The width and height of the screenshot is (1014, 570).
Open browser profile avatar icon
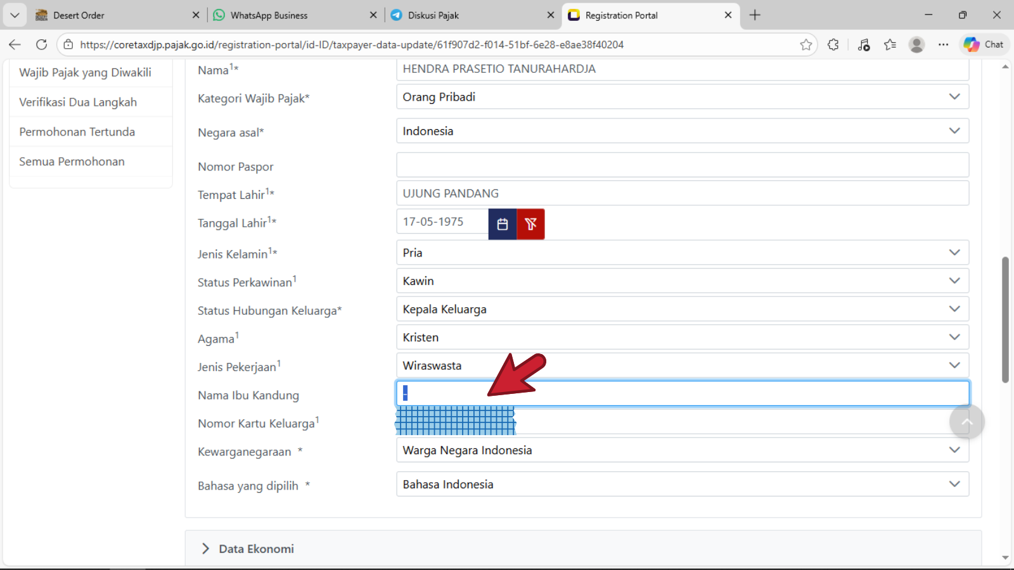point(916,44)
